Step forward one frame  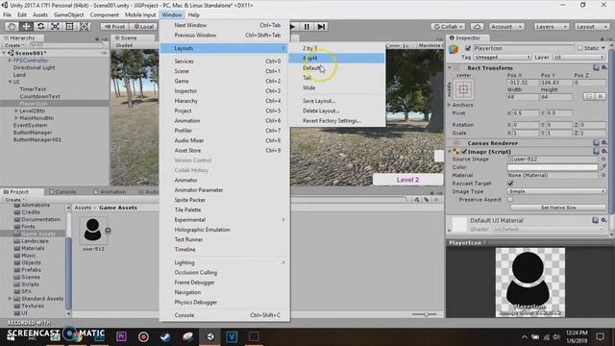[x=321, y=27]
